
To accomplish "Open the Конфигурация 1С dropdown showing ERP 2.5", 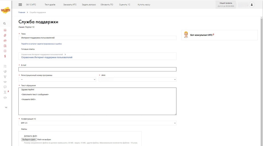I will click(97, 123).
